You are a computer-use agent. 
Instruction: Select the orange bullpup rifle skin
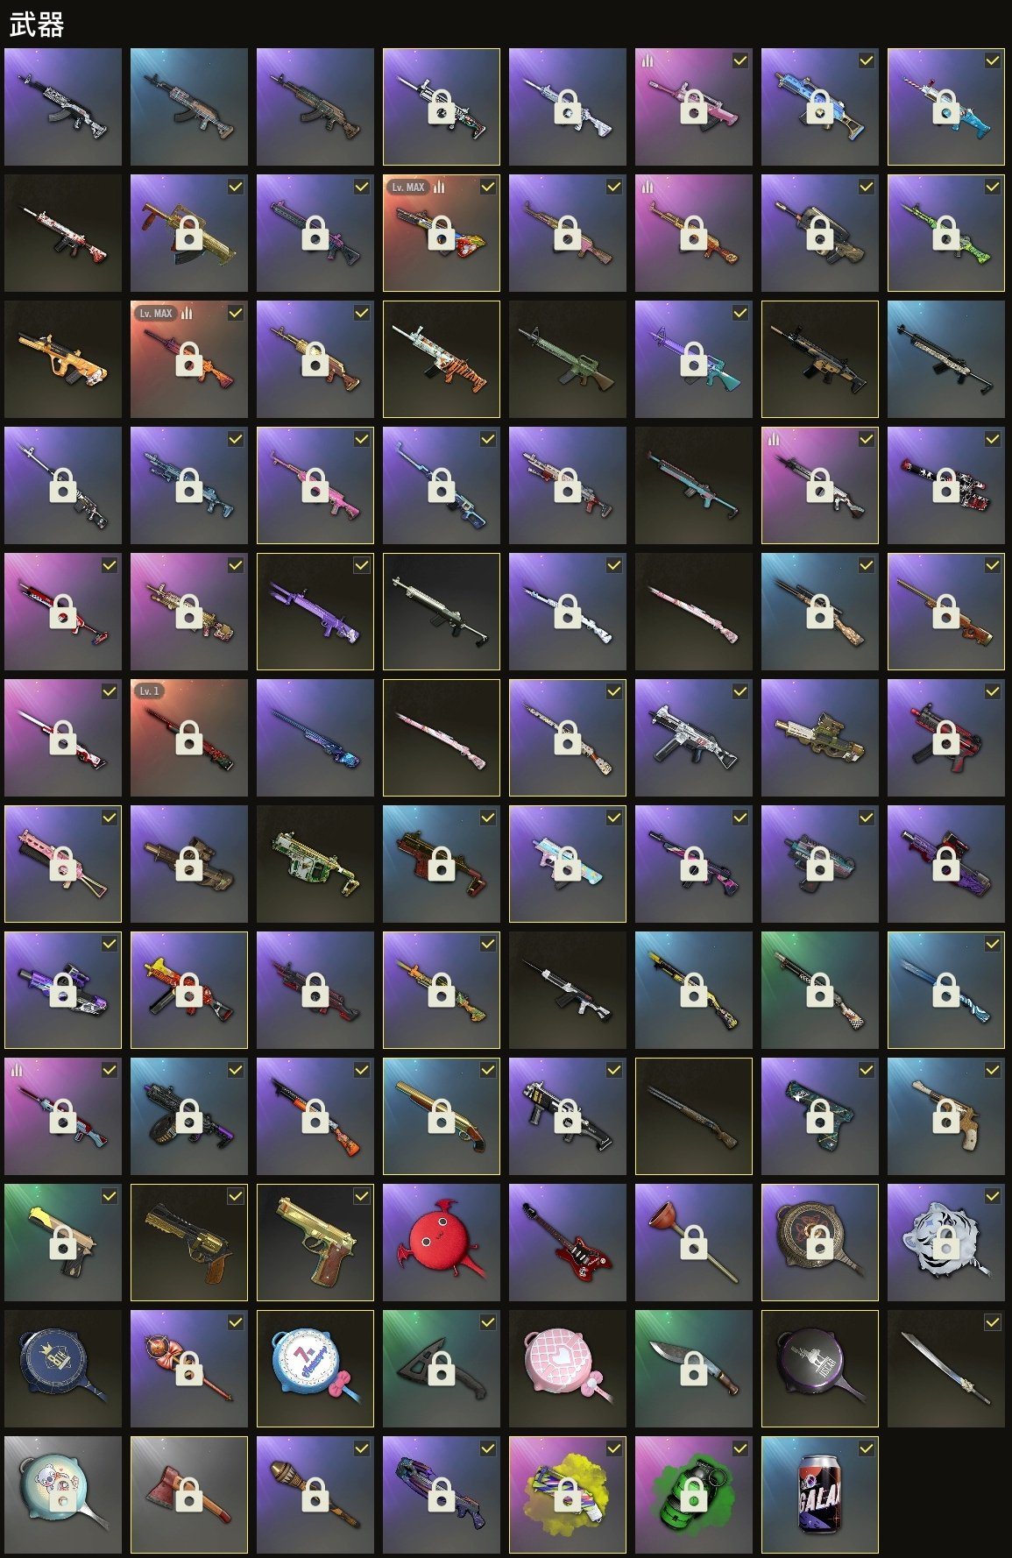pos(63,359)
